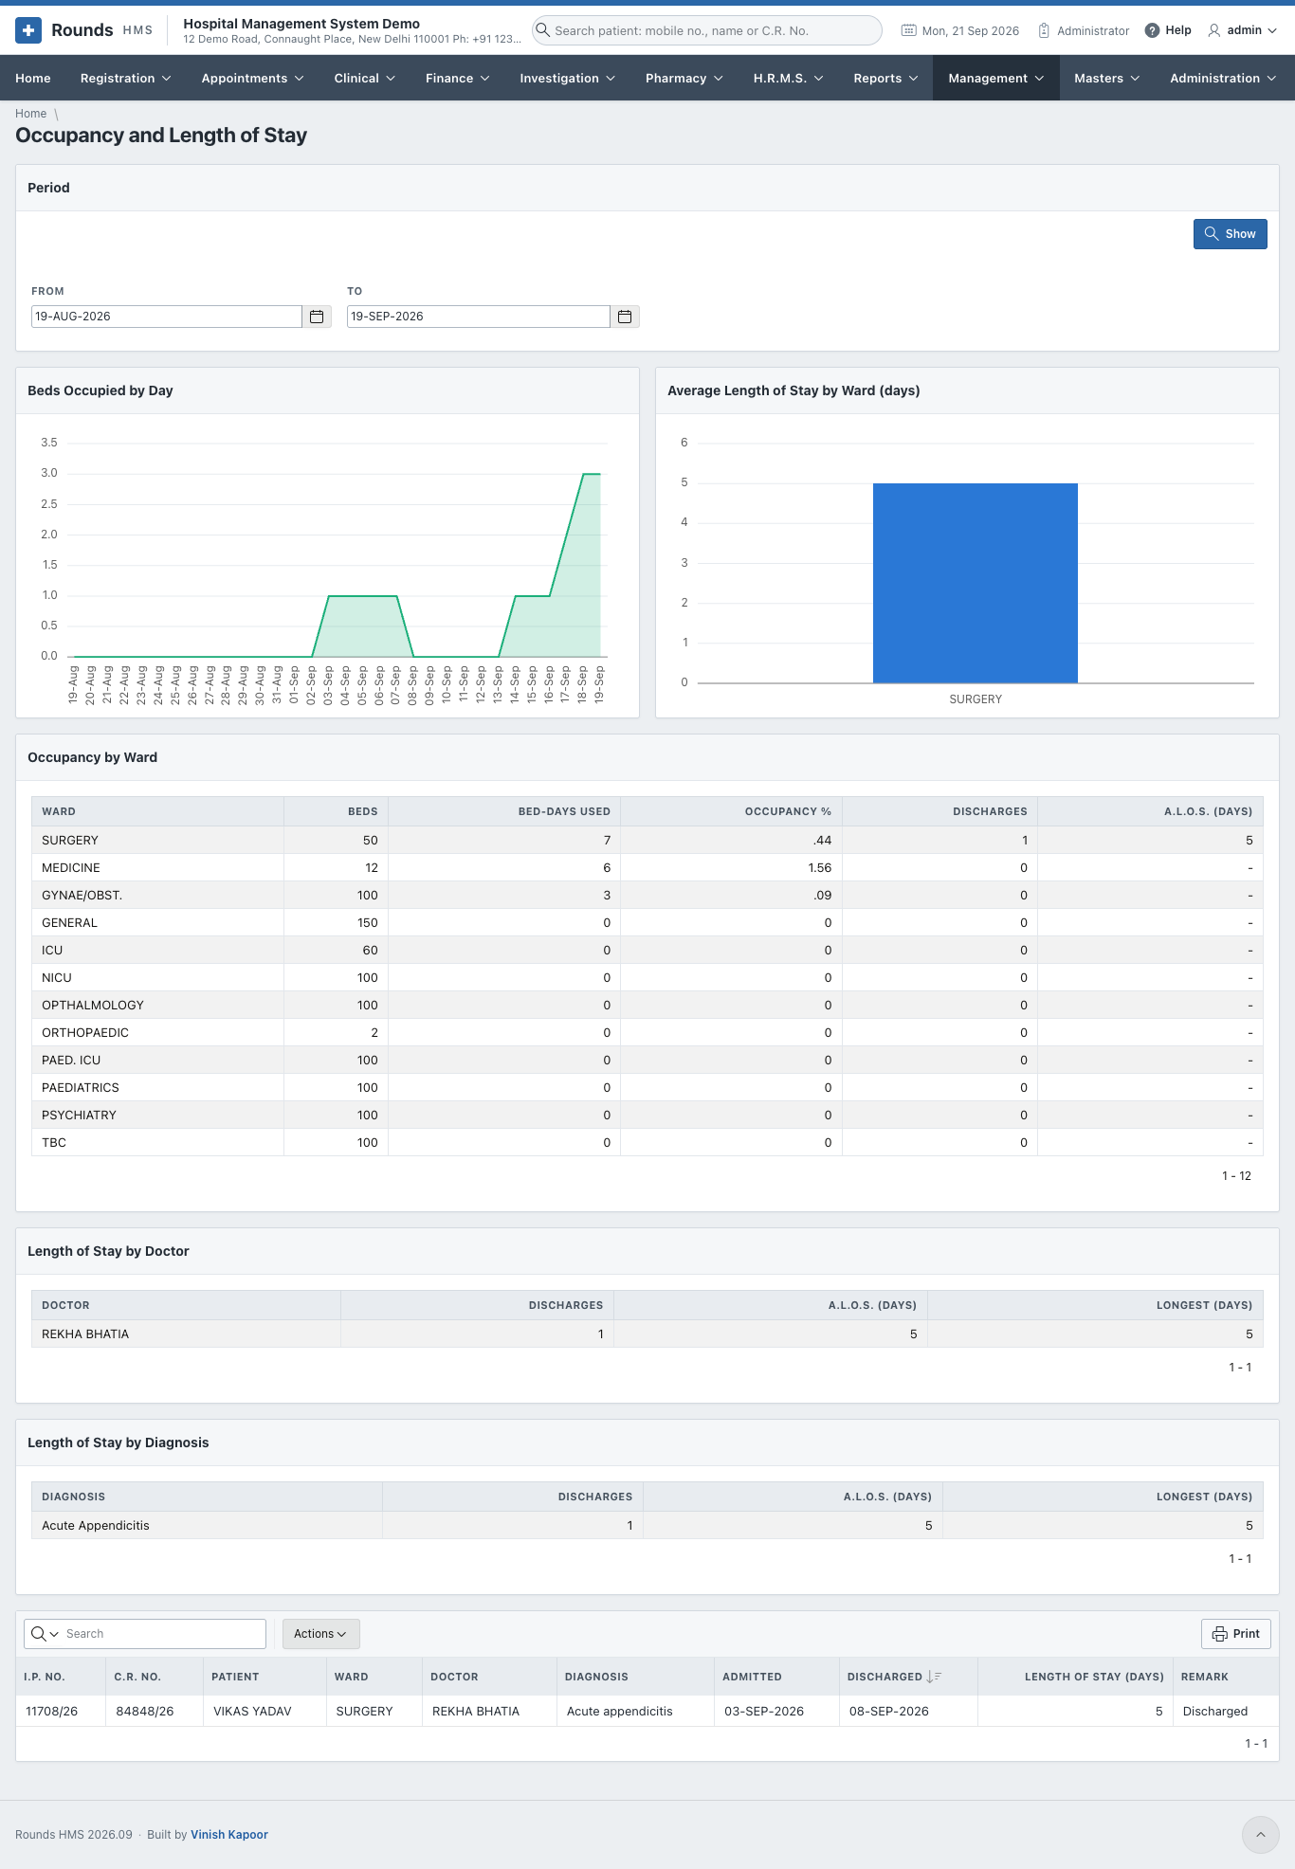Click the sort arrow icon on the DISCHARGED column
Screen dimensions: 1295x1869
tap(934, 1677)
